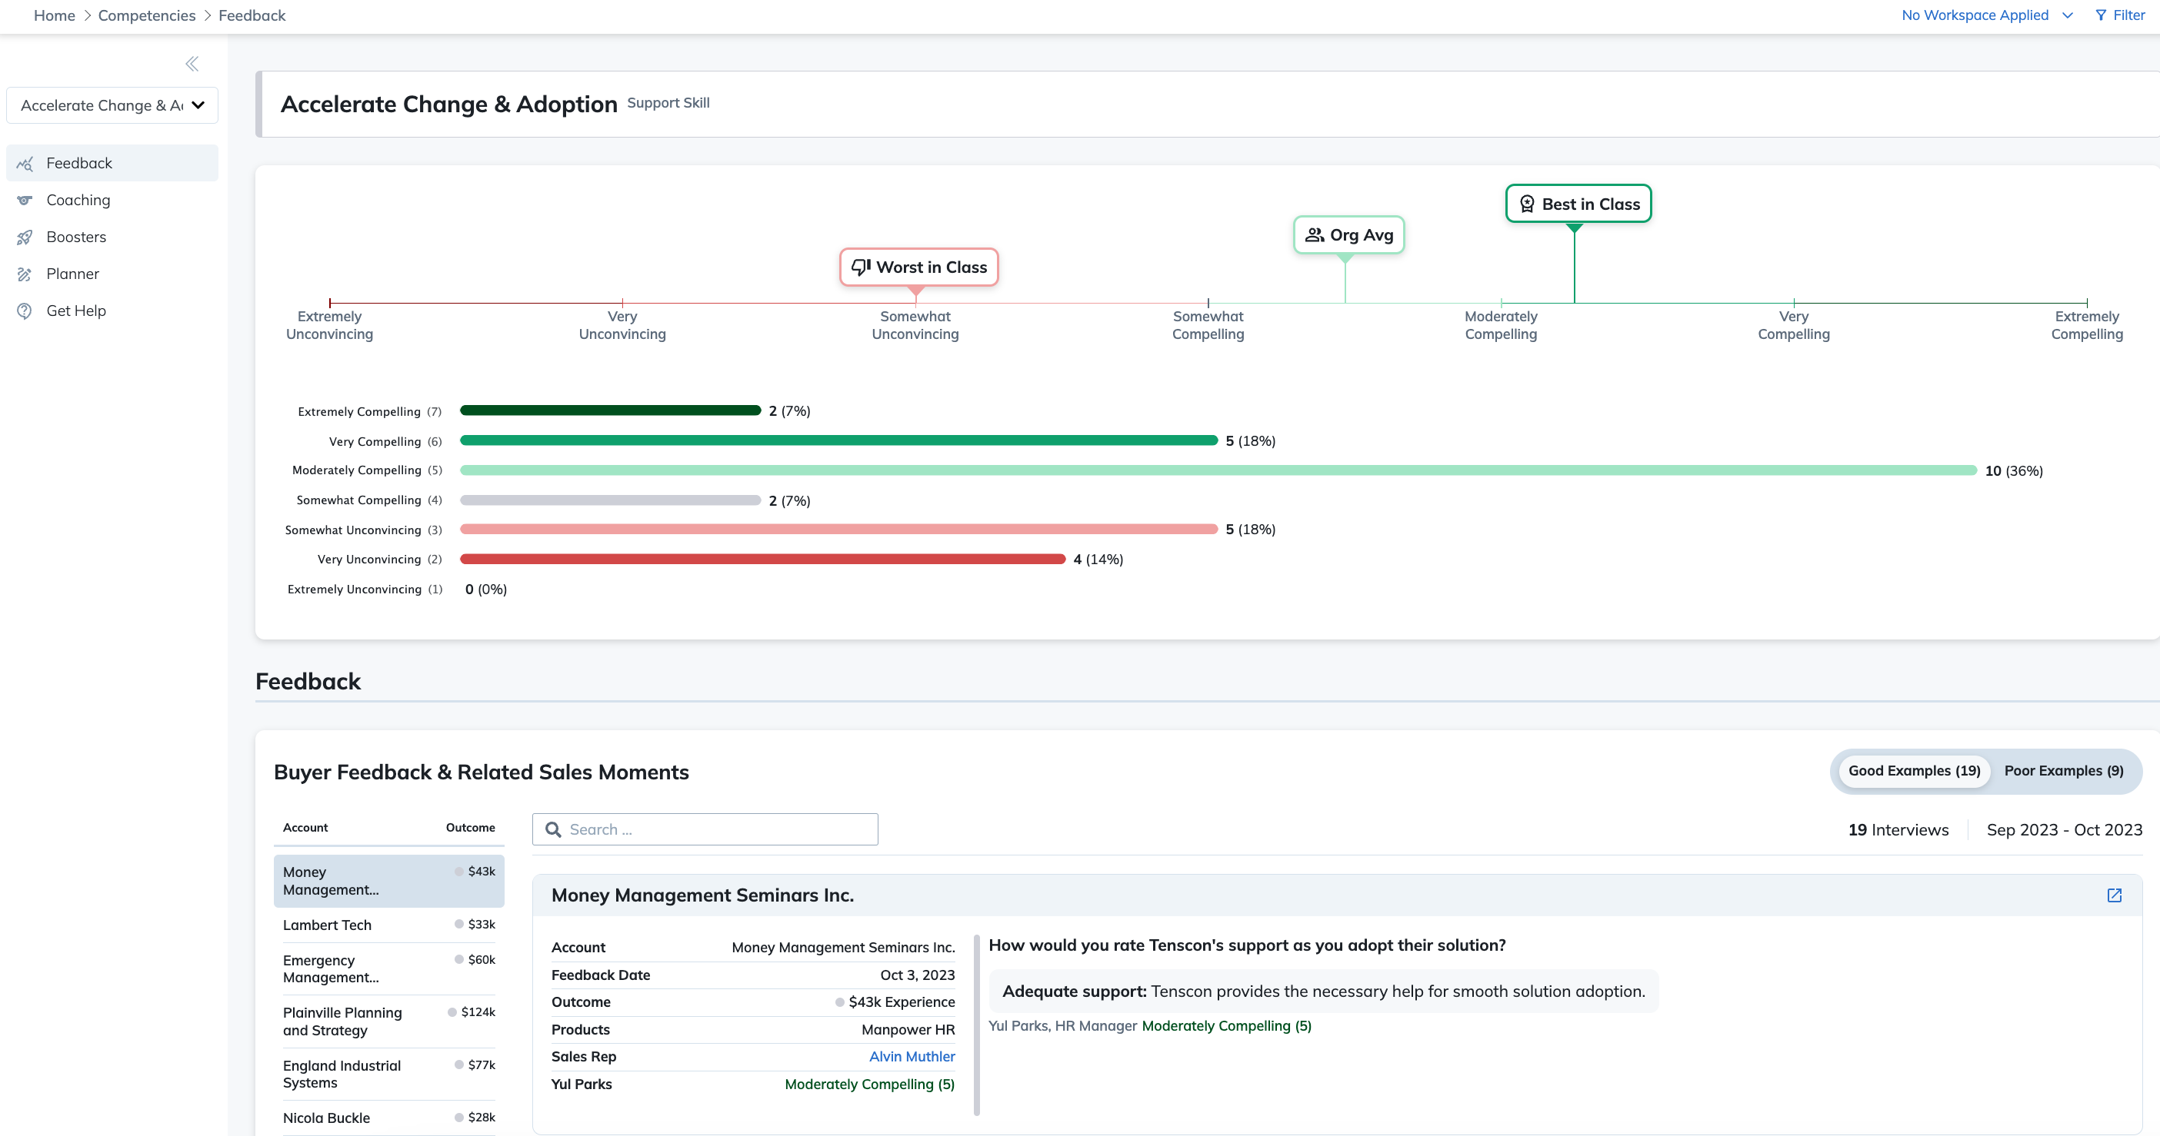This screenshot has height=1136, width=2160.
Task: Select the Lambert Tech account row
Action: (x=389, y=925)
